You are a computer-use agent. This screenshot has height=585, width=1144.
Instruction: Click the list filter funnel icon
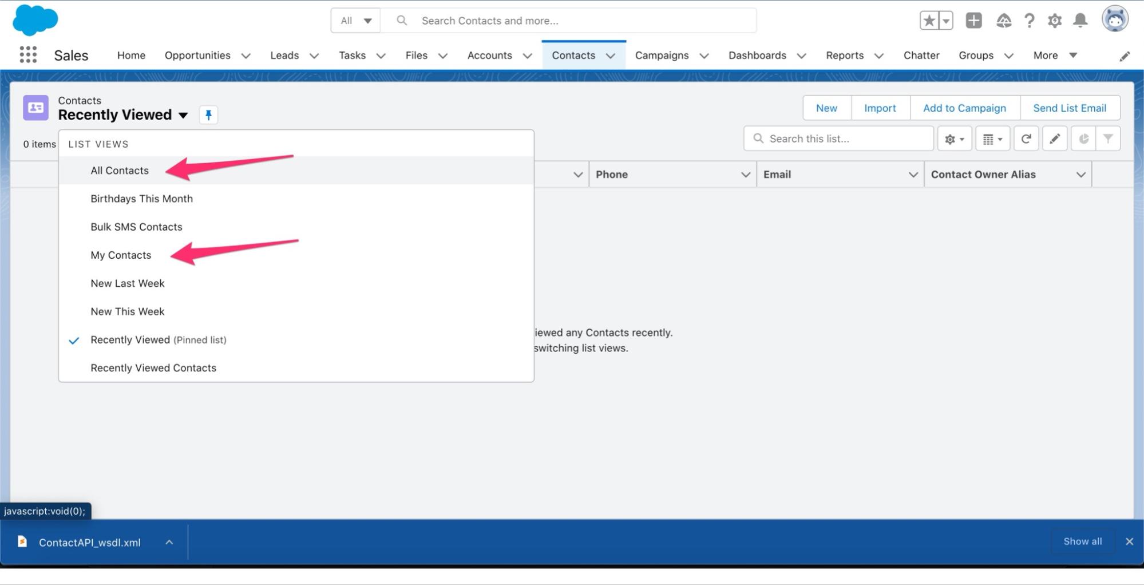tap(1108, 139)
